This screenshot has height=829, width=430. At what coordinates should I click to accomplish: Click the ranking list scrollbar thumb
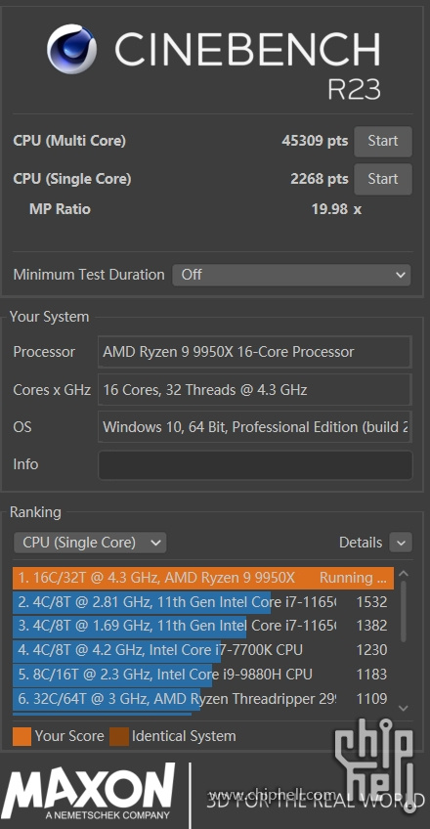(x=403, y=612)
